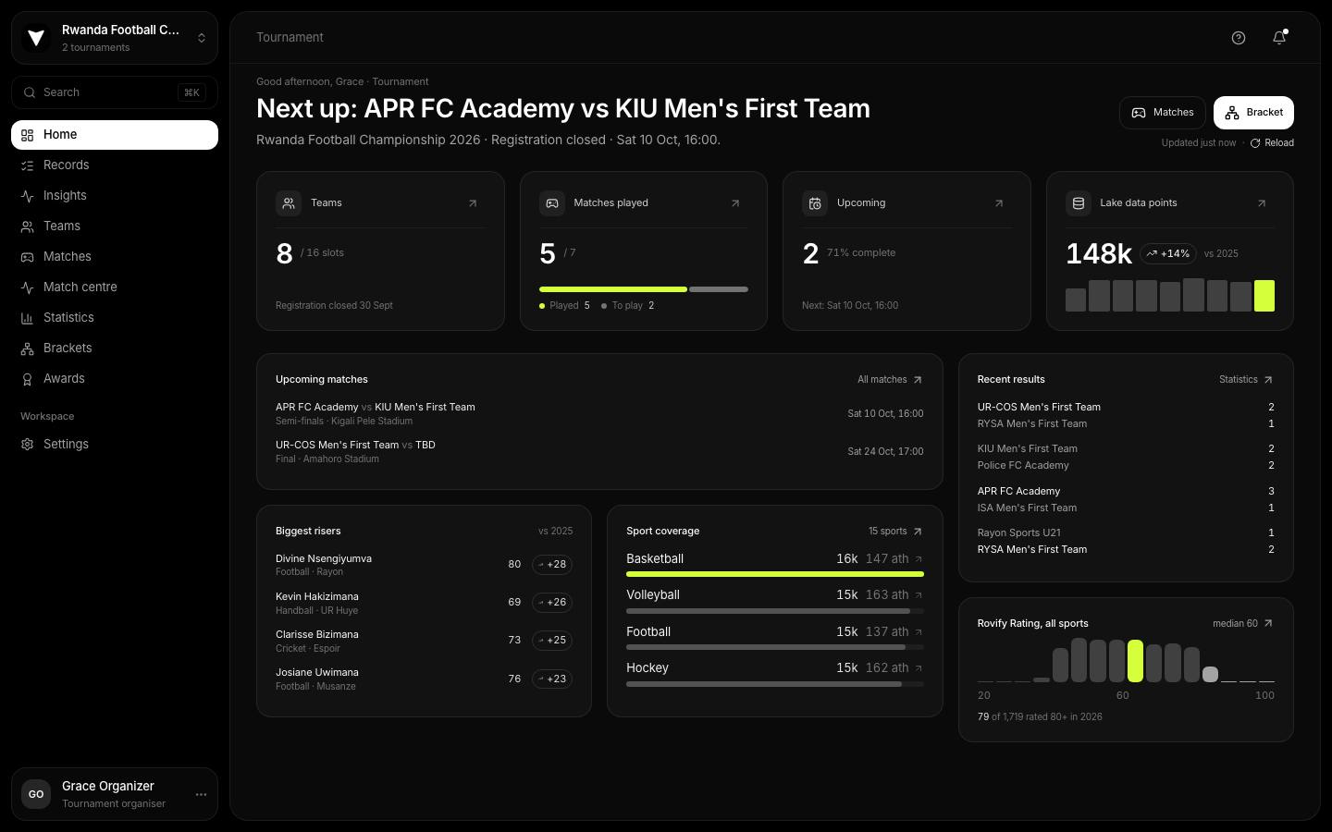Open Upcoming card arrow icon
The image size is (1332, 832).
click(999, 203)
